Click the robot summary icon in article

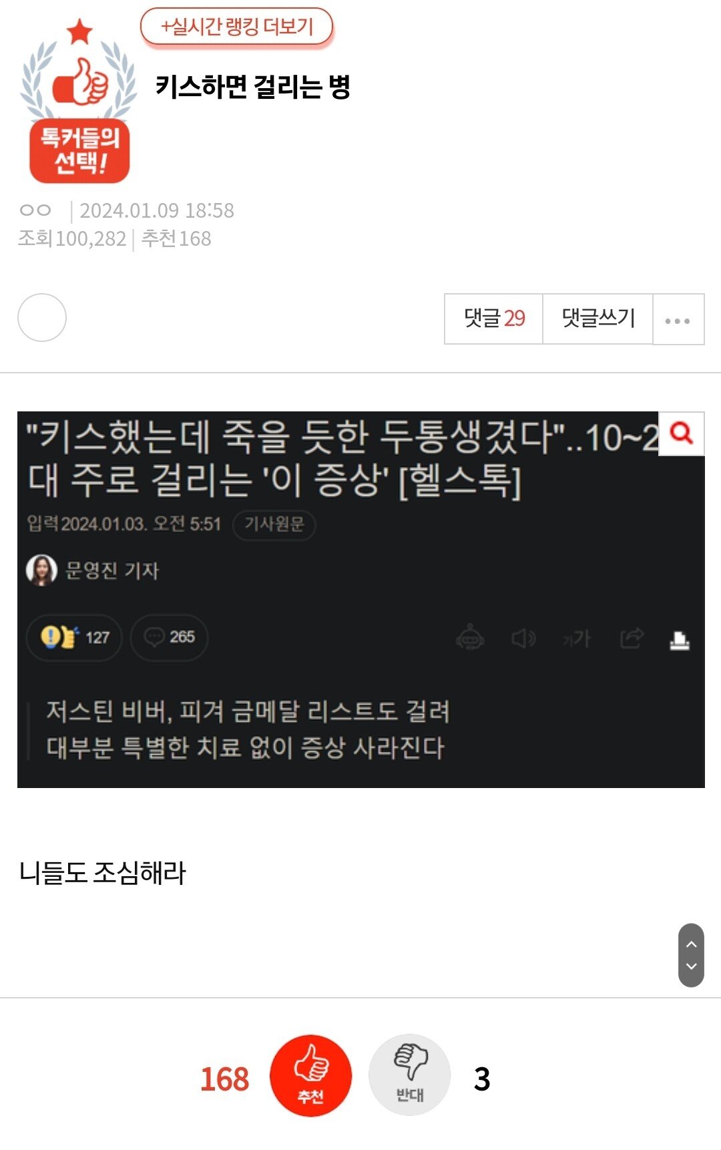click(470, 638)
